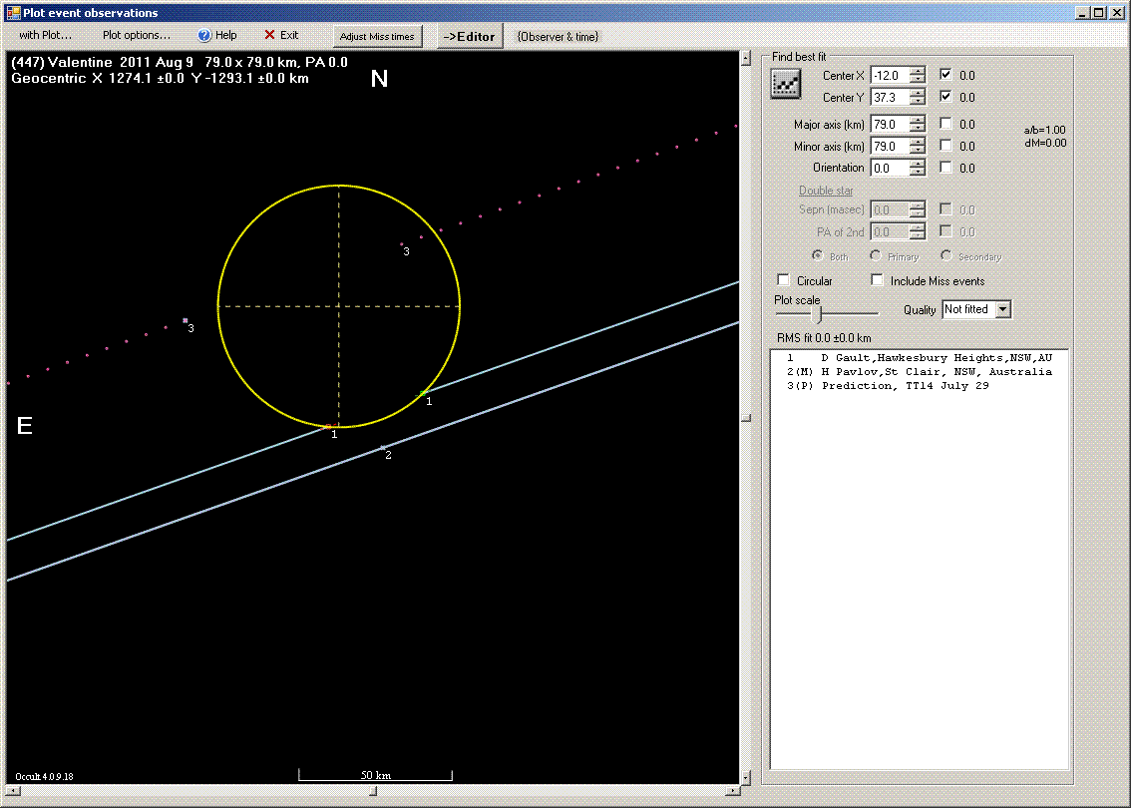
Task: Click the application icon in the title bar
Action: 12,12
